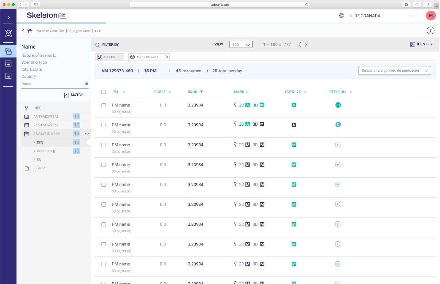Toggle the select-all checkbox in table header

104,92
